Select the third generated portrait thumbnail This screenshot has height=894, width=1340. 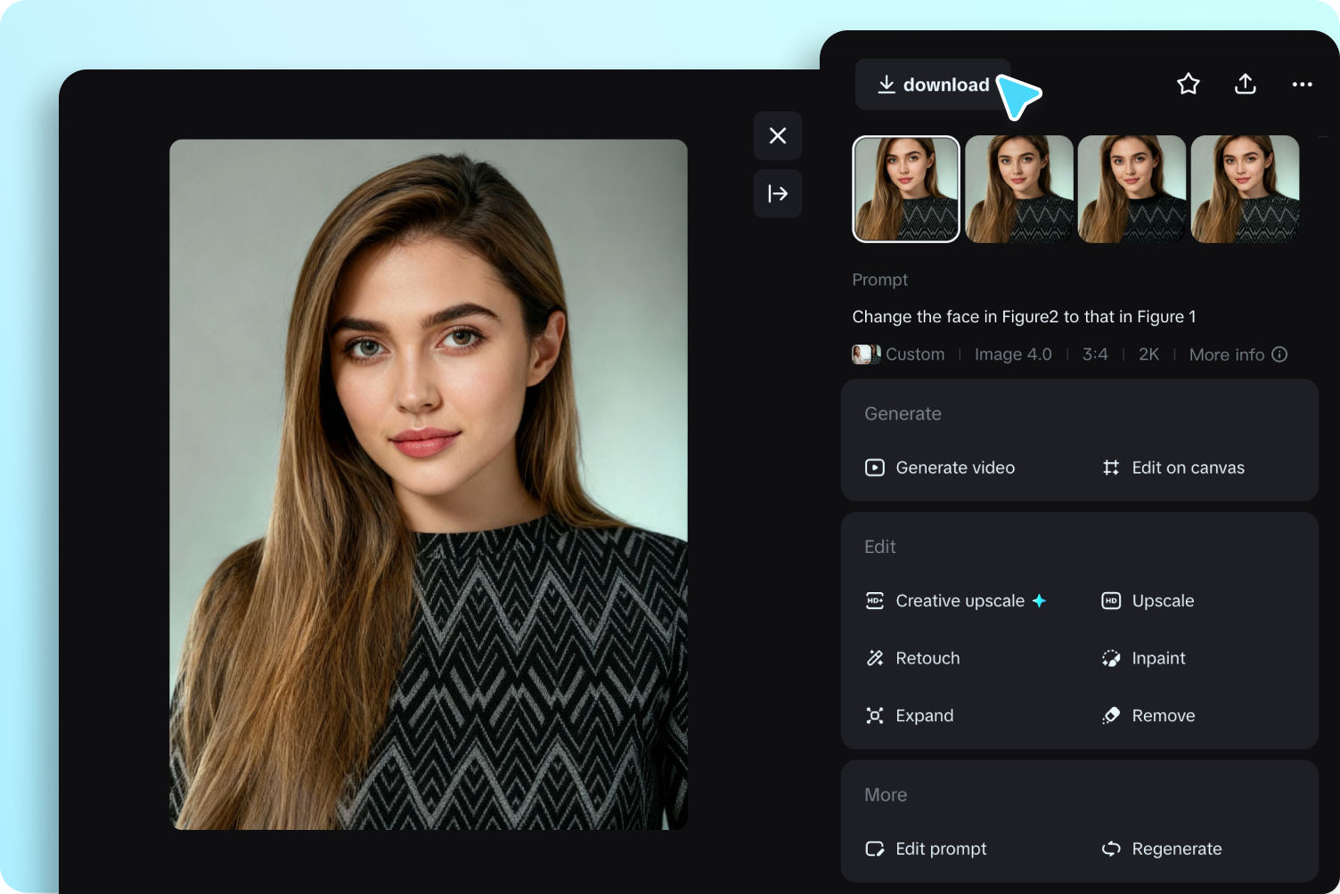[1132, 189]
